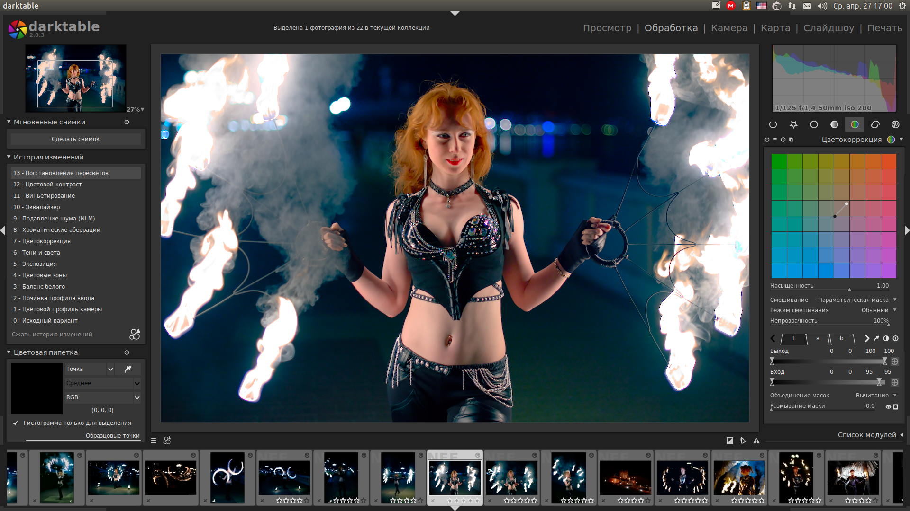Create a new instance of Цветокоррекция module
Image resolution: width=910 pixels, height=511 pixels.
pos(791,140)
